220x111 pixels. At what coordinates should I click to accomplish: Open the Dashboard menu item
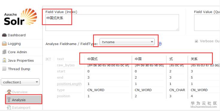click(x=17, y=35)
